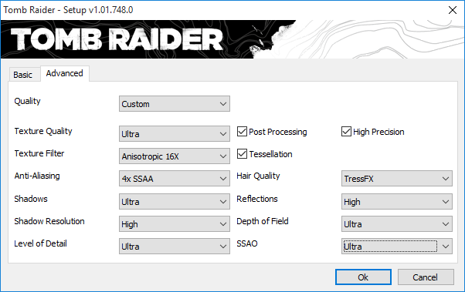Toggle the Tessellation checkbox
The image size is (465, 292).
coord(242,154)
